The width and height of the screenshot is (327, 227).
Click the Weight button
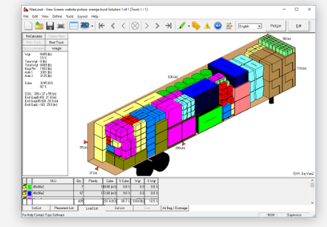click(57, 48)
